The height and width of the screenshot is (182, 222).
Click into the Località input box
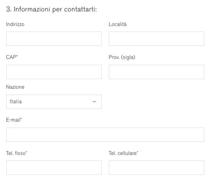(157, 38)
